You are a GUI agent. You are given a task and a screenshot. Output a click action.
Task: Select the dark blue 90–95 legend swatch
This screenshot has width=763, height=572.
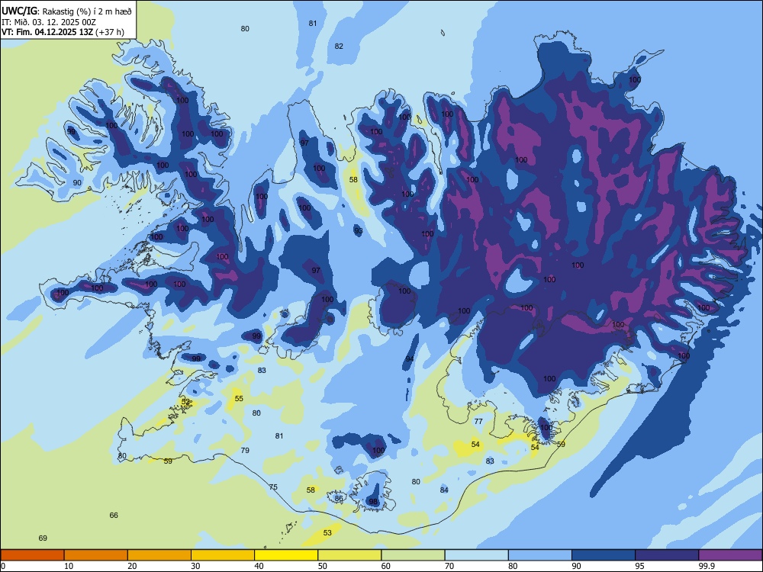(604, 555)
